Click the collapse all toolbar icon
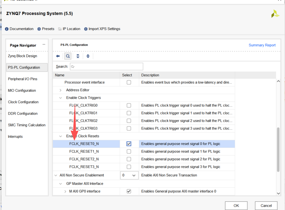The image size is (285, 210). click(78, 56)
